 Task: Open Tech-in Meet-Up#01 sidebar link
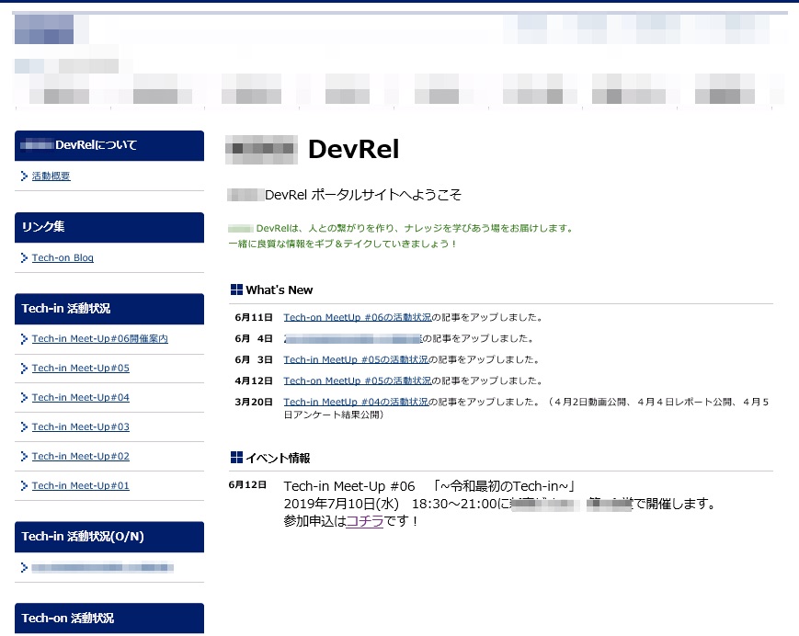(x=81, y=486)
